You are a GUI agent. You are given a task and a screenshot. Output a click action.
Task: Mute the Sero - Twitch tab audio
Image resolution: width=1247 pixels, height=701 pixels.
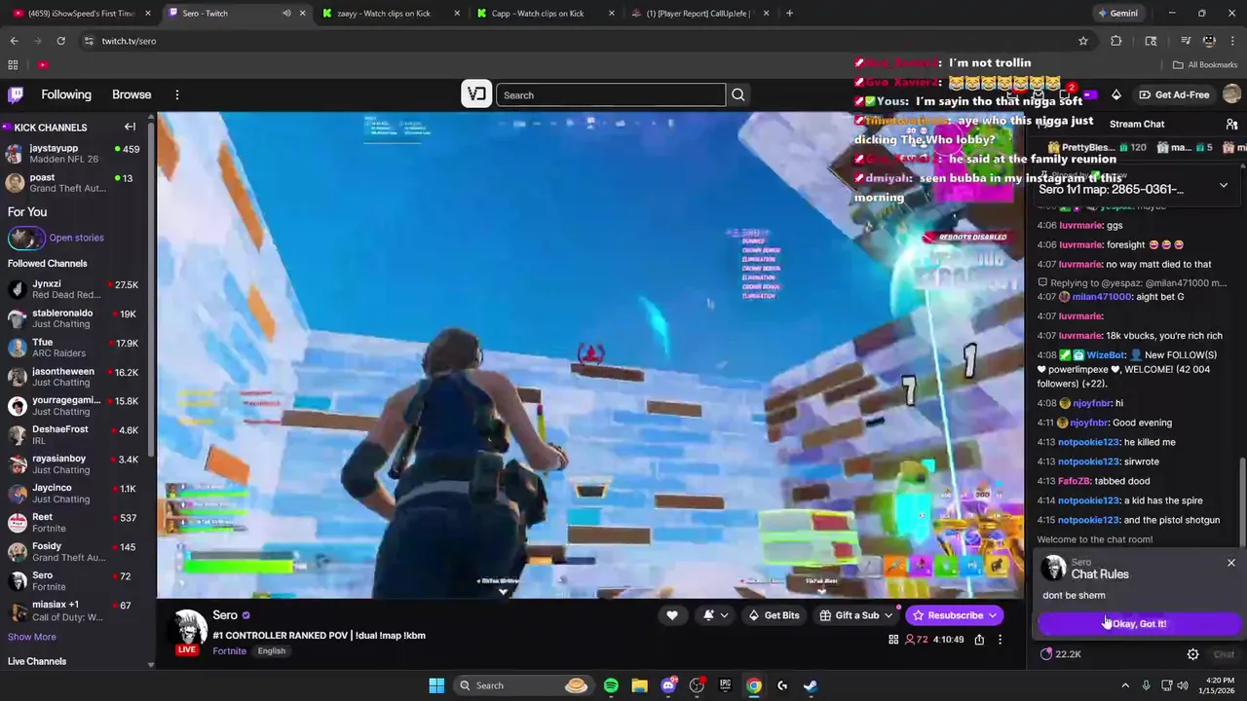[286, 14]
